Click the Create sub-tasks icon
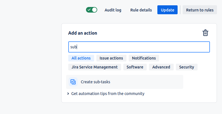Viewport: 222px width, 114px height. pyautogui.click(x=73, y=82)
